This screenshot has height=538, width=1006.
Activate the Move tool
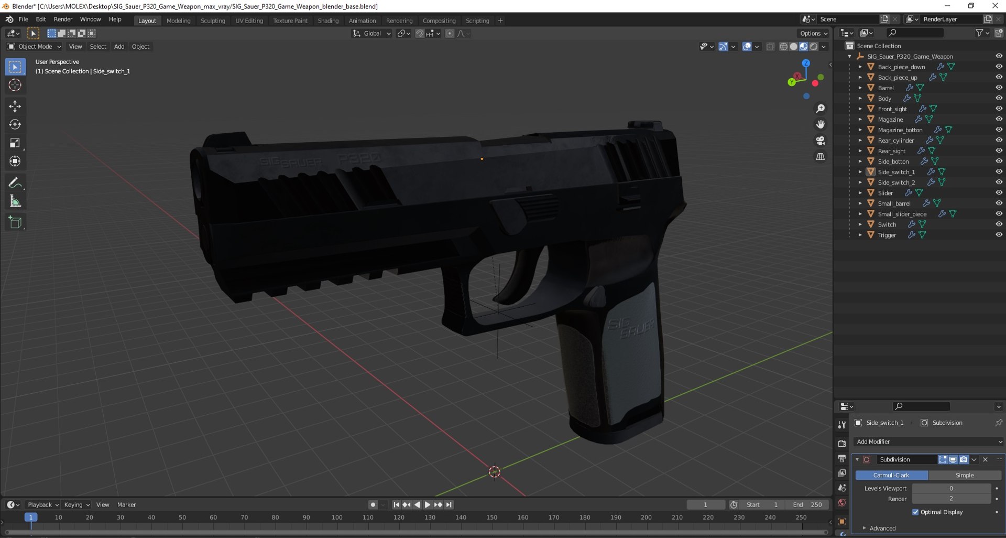click(15, 106)
